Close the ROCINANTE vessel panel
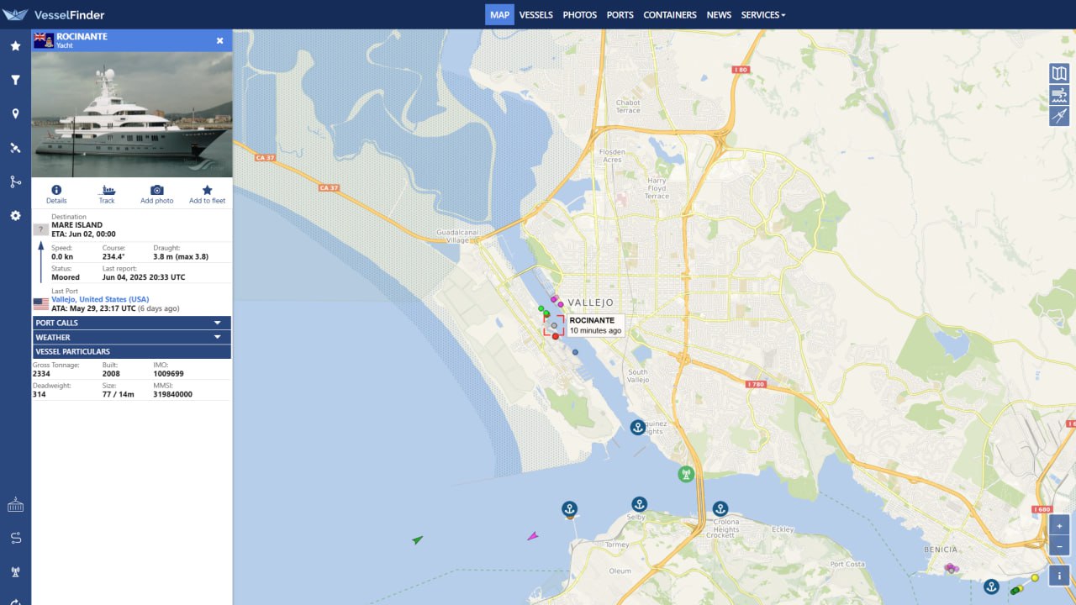Screen dimensions: 1076x605 pyautogui.click(x=220, y=40)
